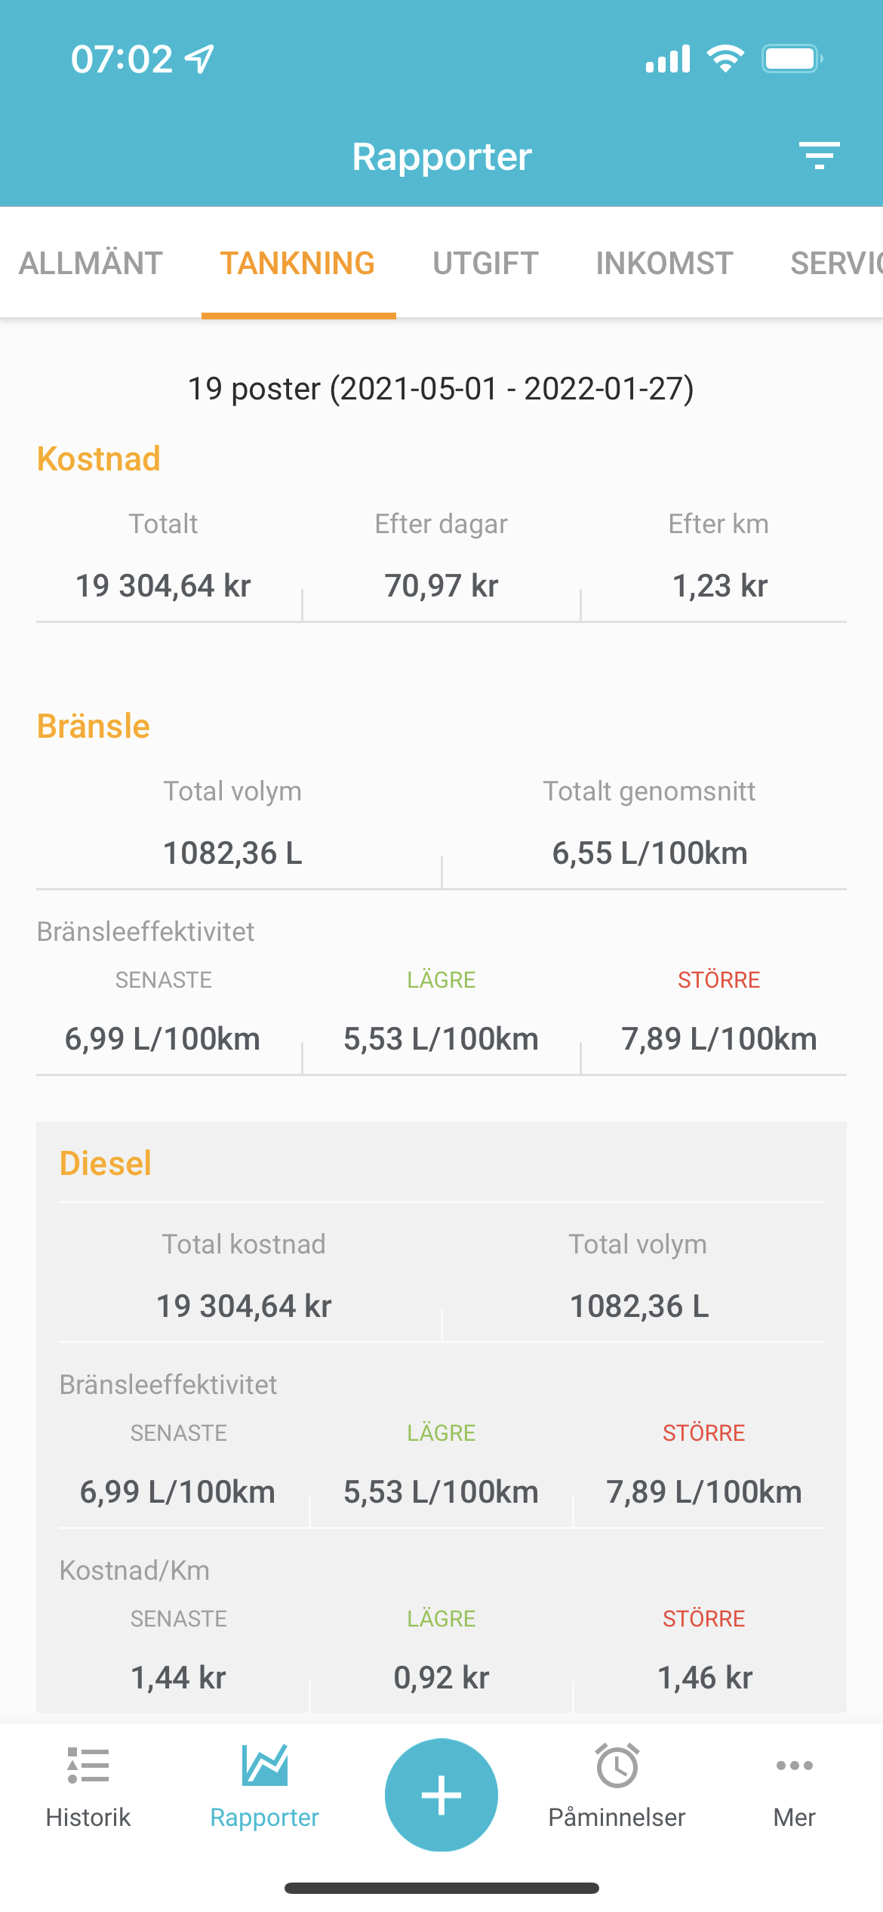Tap the Totalt cost 19 304,64 kr
The image size is (883, 1912).
pos(163,586)
